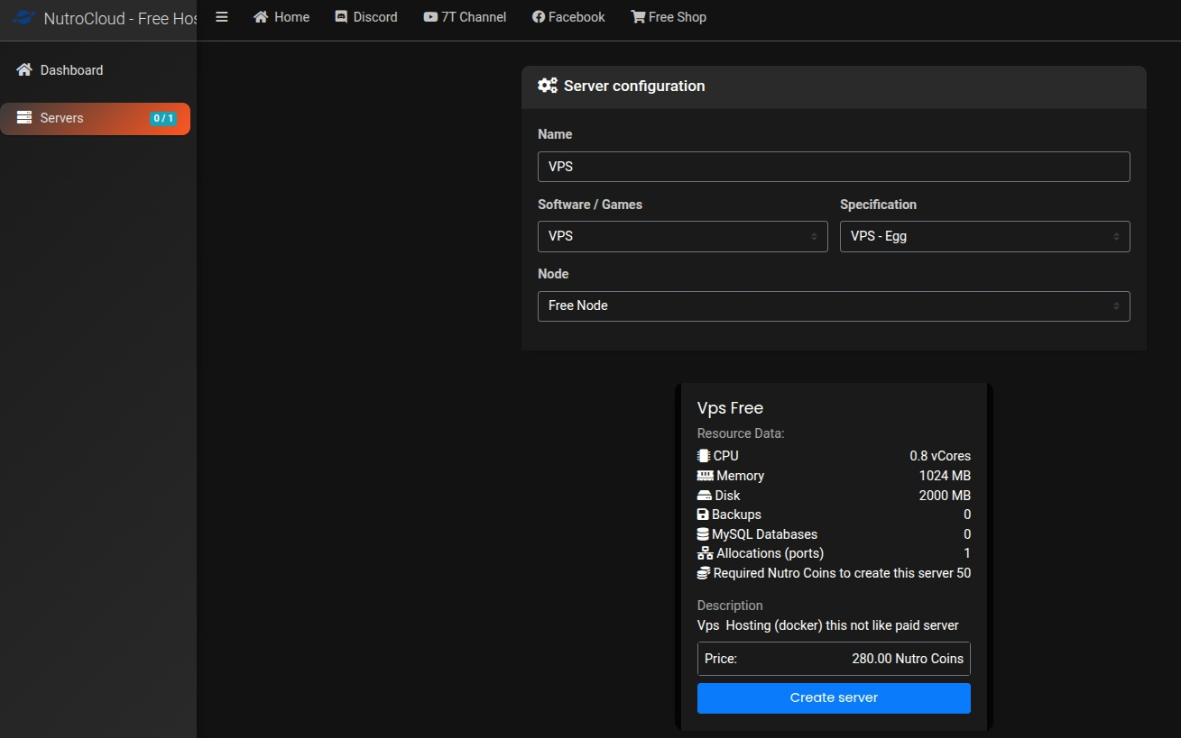Image resolution: width=1181 pixels, height=738 pixels.
Task: Click the Facebook icon in navbar
Action: point(539,17)
